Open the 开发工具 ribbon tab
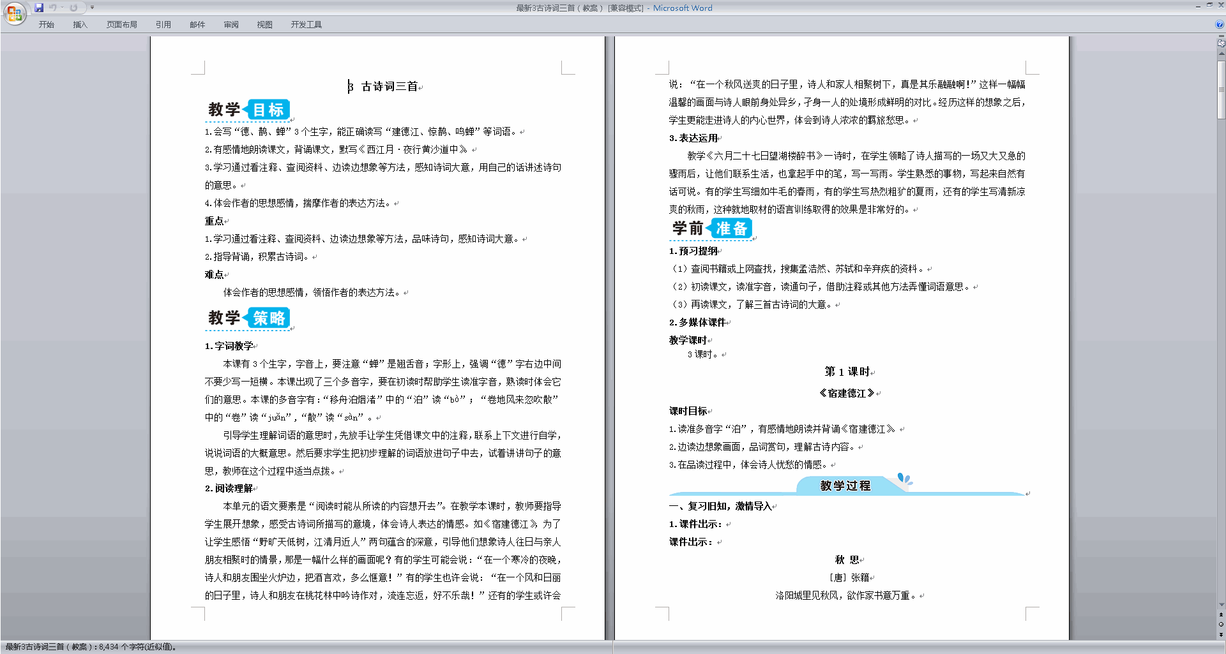Screen dimensions: 1226x654 (x=306, y=25)
